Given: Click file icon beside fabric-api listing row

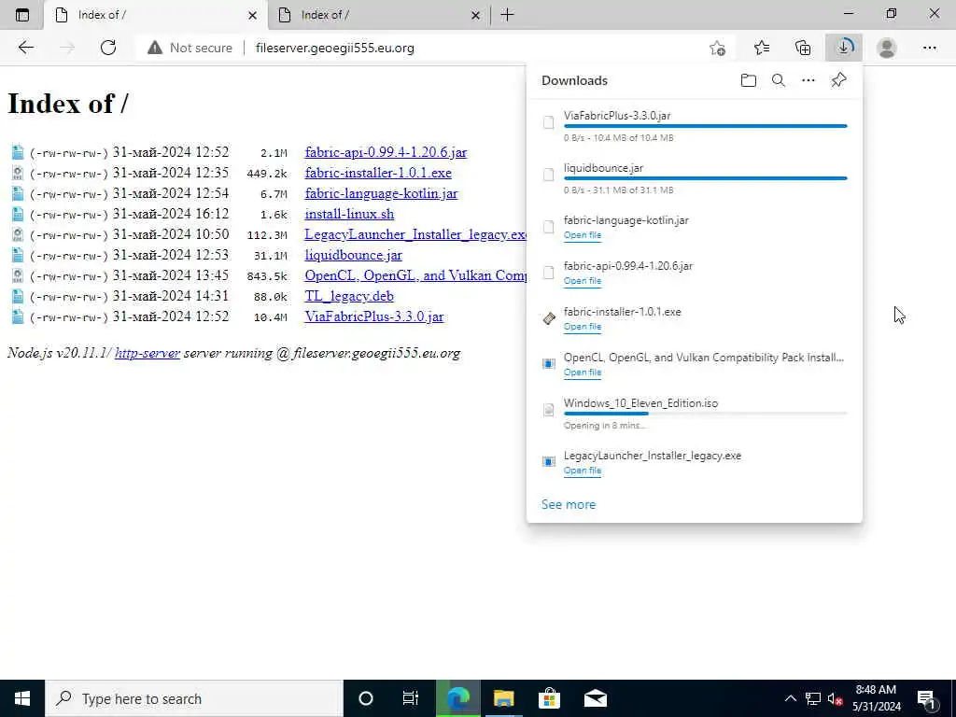Looking at the screenshot, I should [x=18, y=152].
